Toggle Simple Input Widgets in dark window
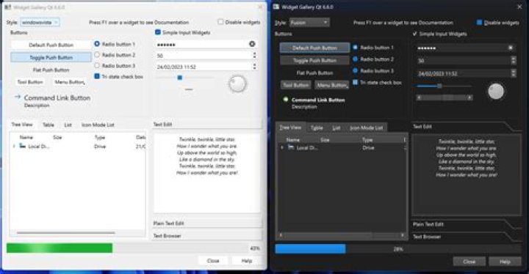 pyautogui.click(x=415, y=34)
